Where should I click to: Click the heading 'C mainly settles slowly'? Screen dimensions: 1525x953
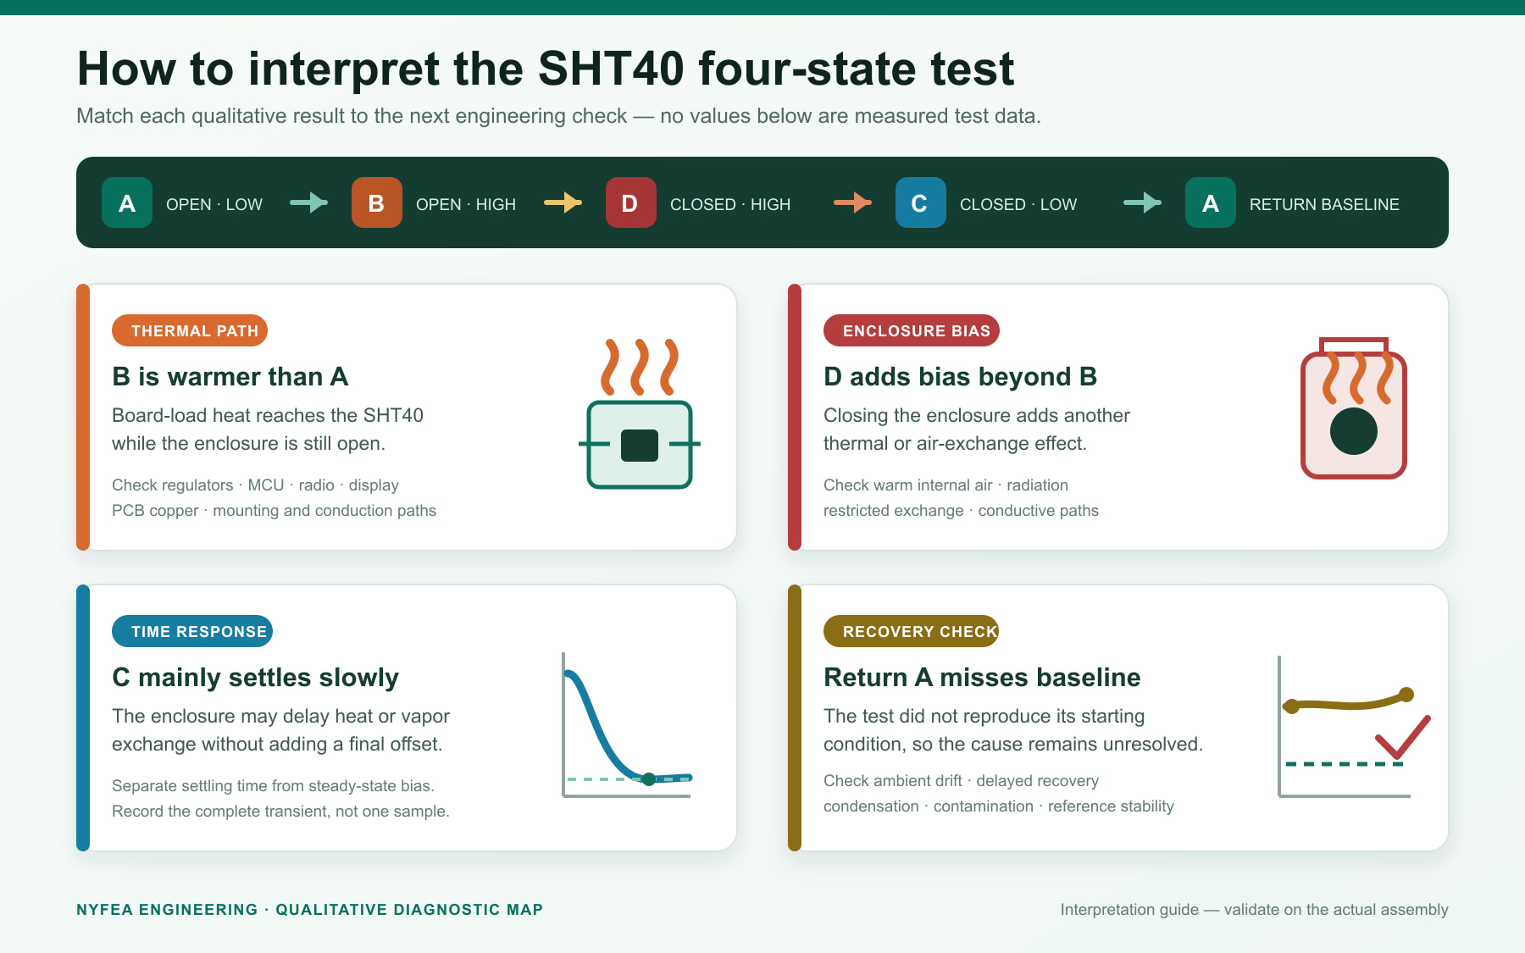pyautogui.click(x=255, y=678)
